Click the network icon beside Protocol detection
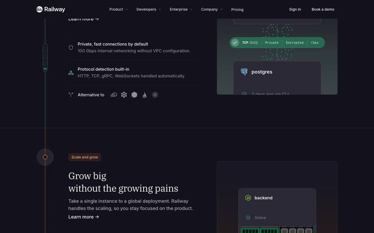The width and height of the screenshot is (374, 233). coord(71,73)
